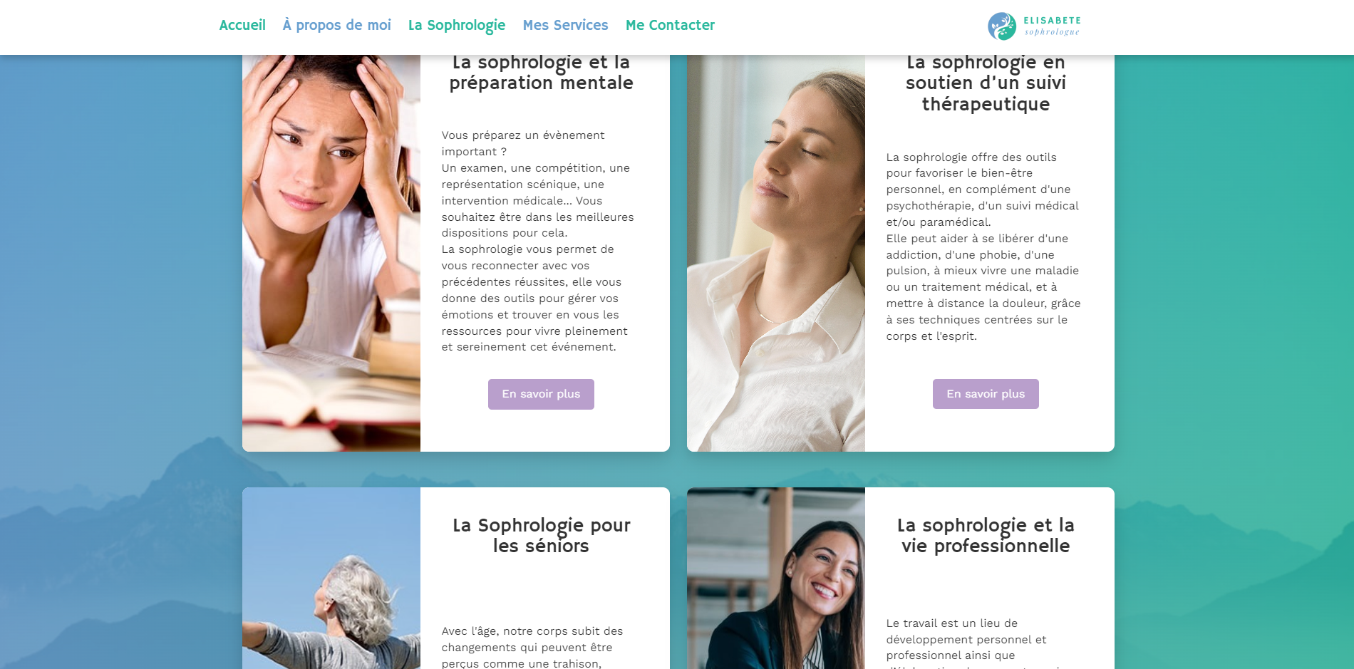Open stressed woman with books photo

click(331, 253)
